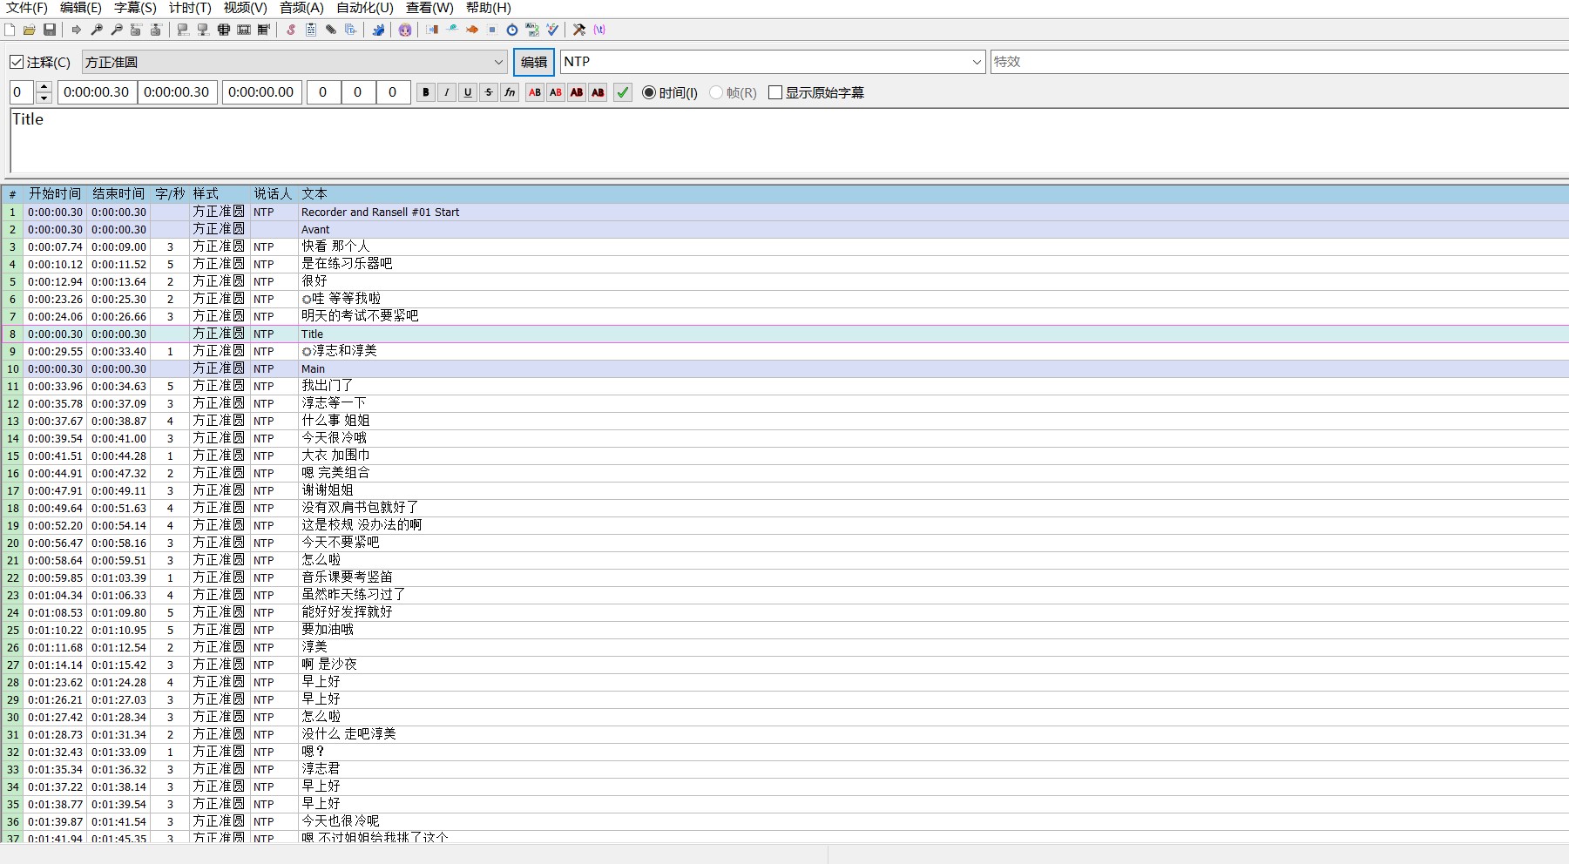The image size is (1569, 864).
Task: Shift subtitles to current frame icon
Action: tap(264, 30)
